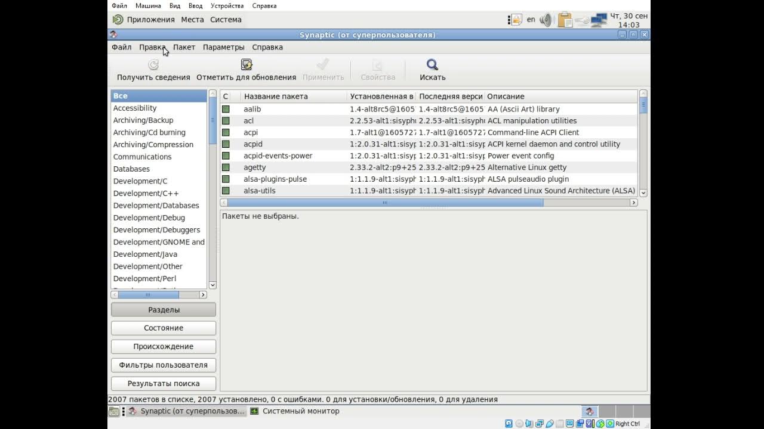Click the 'en' keyboard layout indicator
The image size is (764, 429).
(x=531, y=20)
